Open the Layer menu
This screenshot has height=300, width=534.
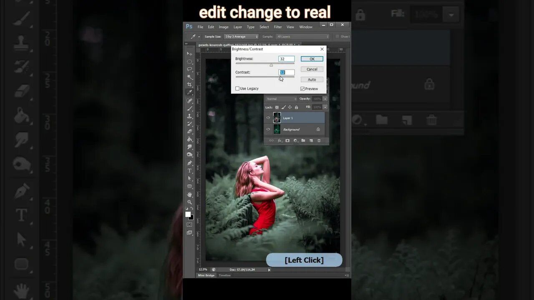238,27
